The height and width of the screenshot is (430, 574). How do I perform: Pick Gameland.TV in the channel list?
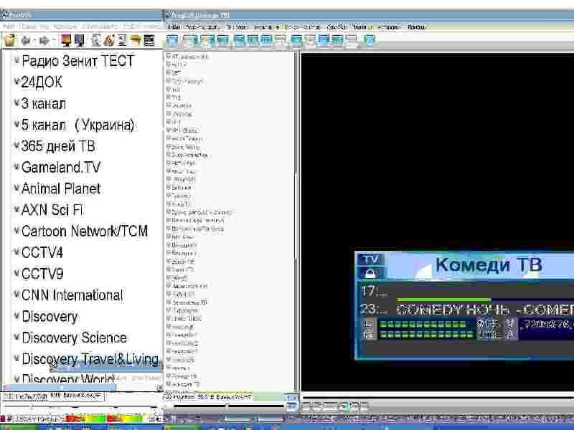point(61,168)
